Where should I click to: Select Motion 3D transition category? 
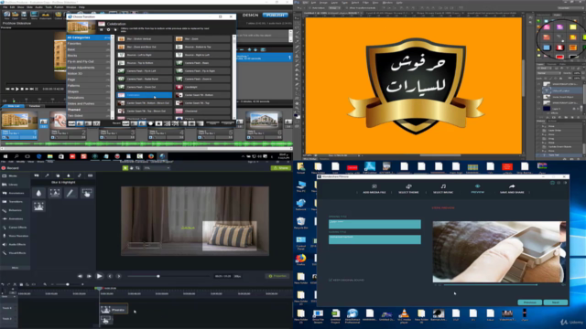click(x=88, y=73)
